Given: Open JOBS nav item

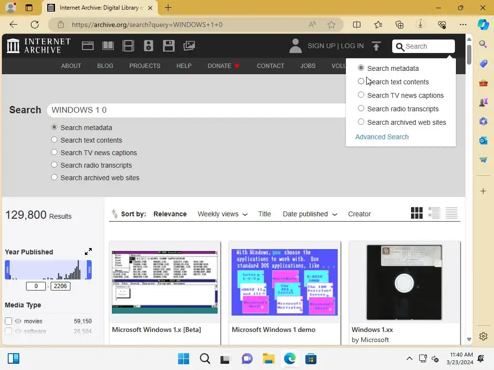Looking at the screenshot, I should [x=308, y=66].
